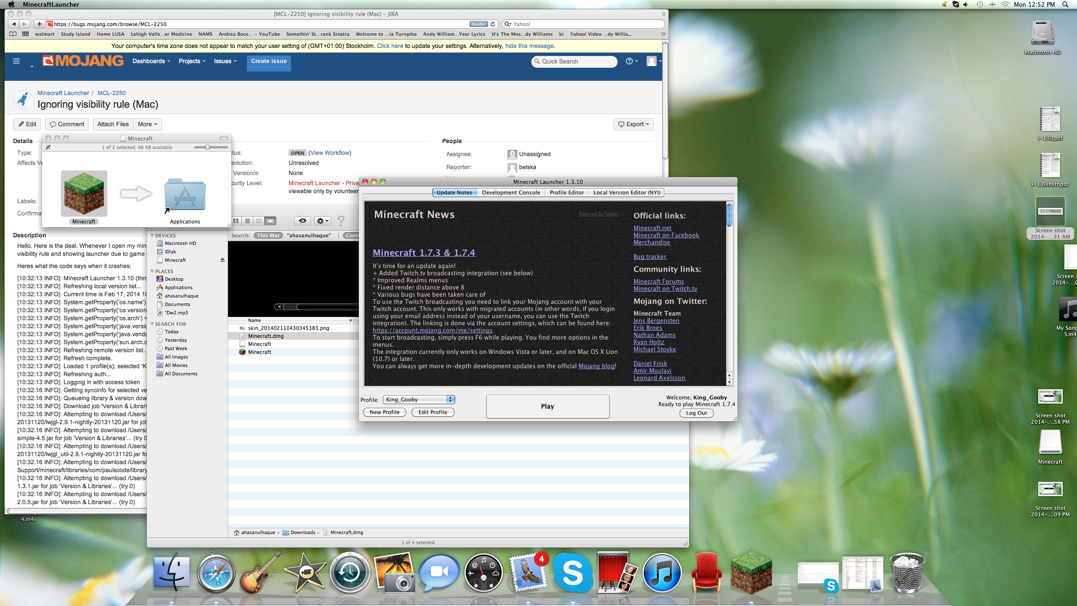This screenshot has height=606, width=1077.
Task: Open the Profile Editor tab
Action: pos(566,192)
